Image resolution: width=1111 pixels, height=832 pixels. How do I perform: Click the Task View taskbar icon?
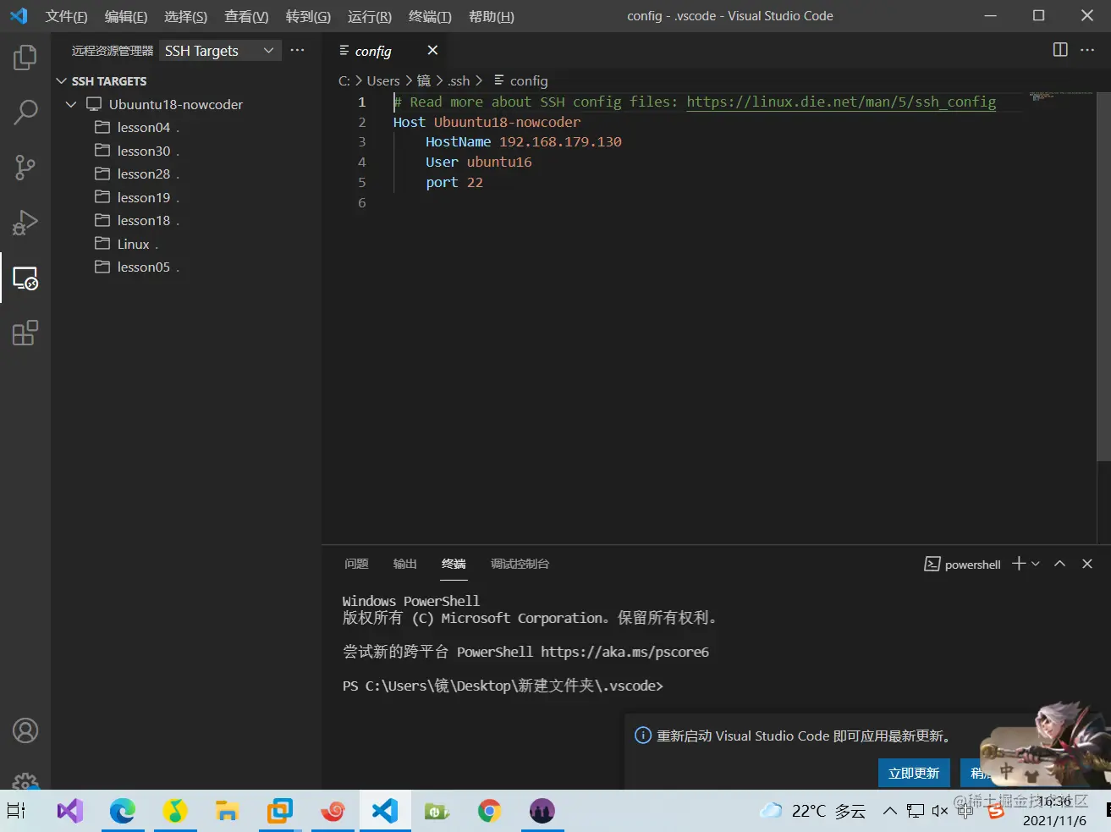(x=17, y=811)
